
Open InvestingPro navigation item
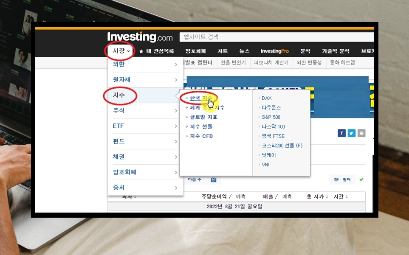pyautogui.click(x=275, y=51)
